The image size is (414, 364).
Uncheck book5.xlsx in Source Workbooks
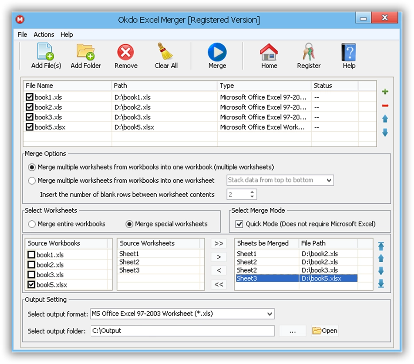point(31,284)
